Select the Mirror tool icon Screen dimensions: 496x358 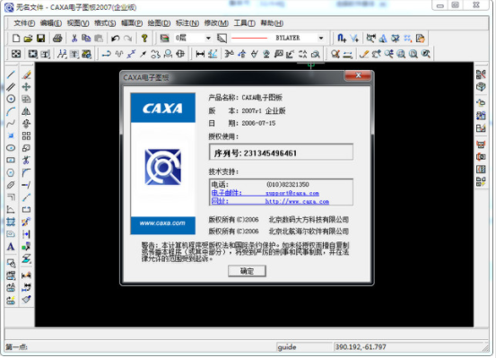(x=26, y=111)
